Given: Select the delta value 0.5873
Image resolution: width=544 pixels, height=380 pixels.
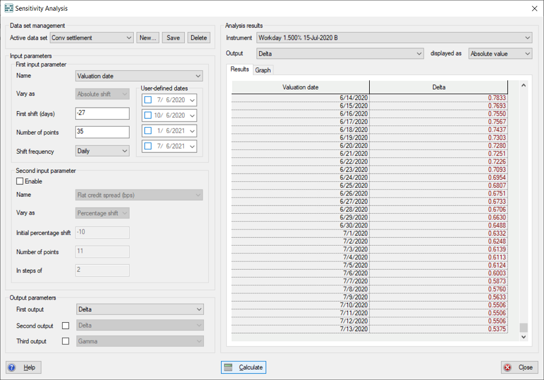Looking at the screenshot, I should pos(438,281).
